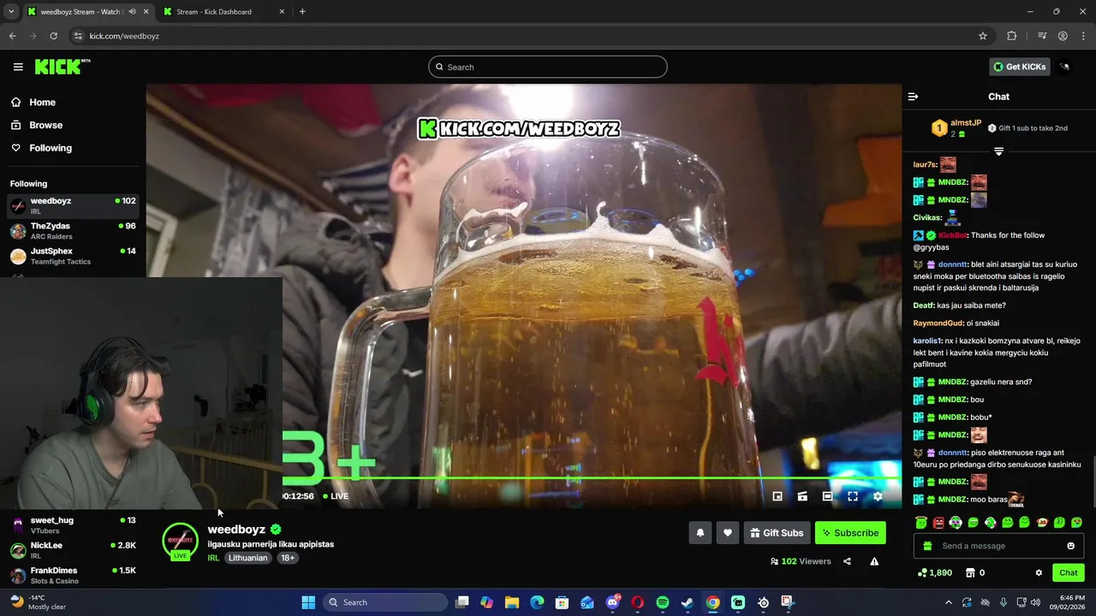The image size is (1096, 616).
Task: Click the gift icon in message box
Action: [927, 546]
